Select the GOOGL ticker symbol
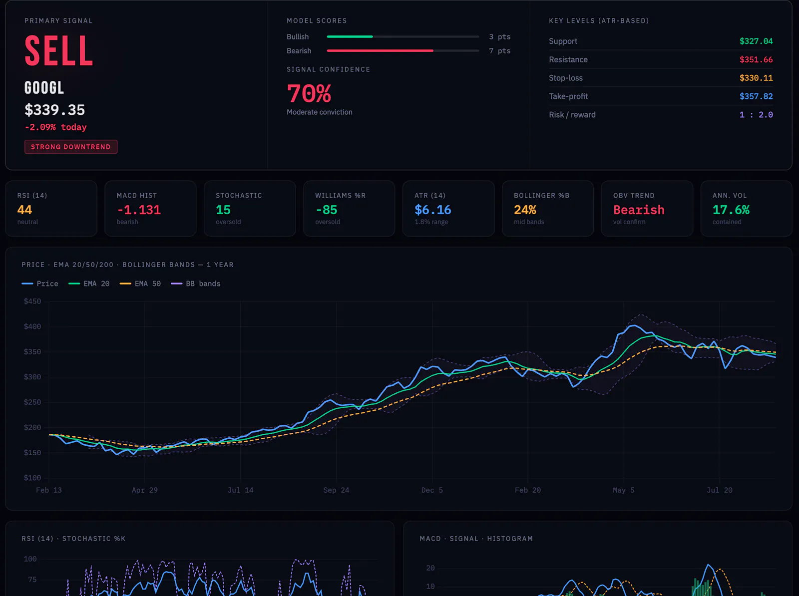The width and height of the screenshot is (799, 596). (x=44, y=88)
